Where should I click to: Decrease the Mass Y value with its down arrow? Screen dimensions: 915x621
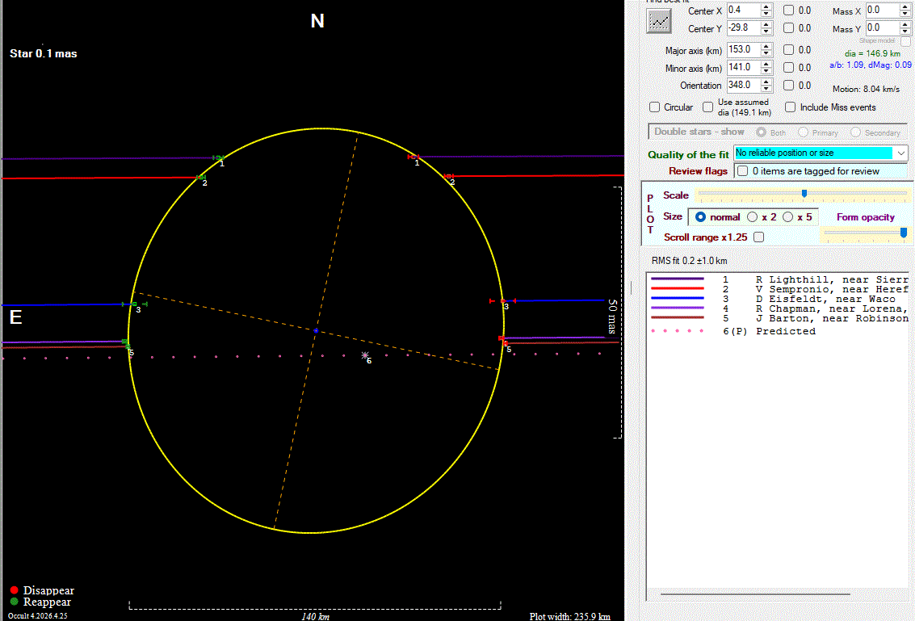tap(905, 31)
